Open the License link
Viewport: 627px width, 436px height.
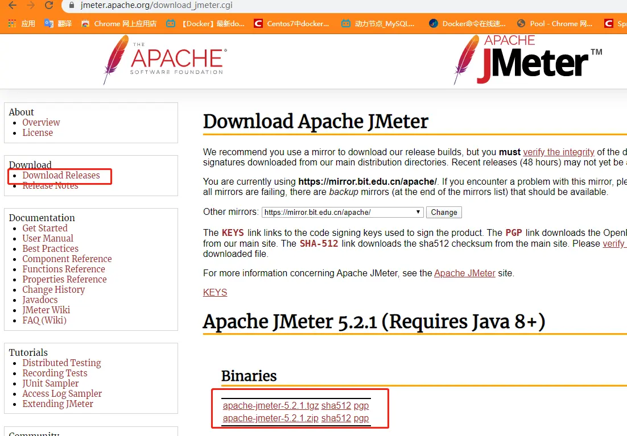click(38, 132)
